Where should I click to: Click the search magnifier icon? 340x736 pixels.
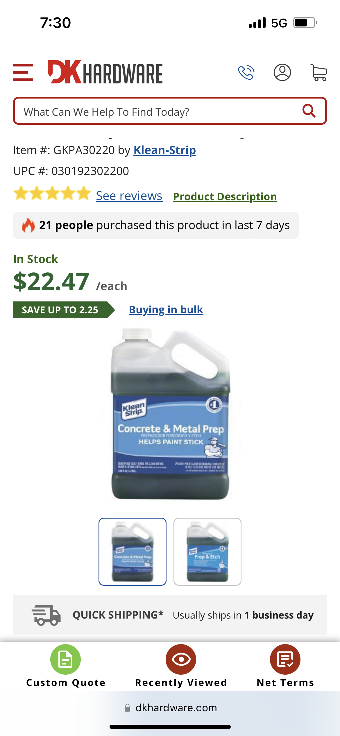(309, 111)
